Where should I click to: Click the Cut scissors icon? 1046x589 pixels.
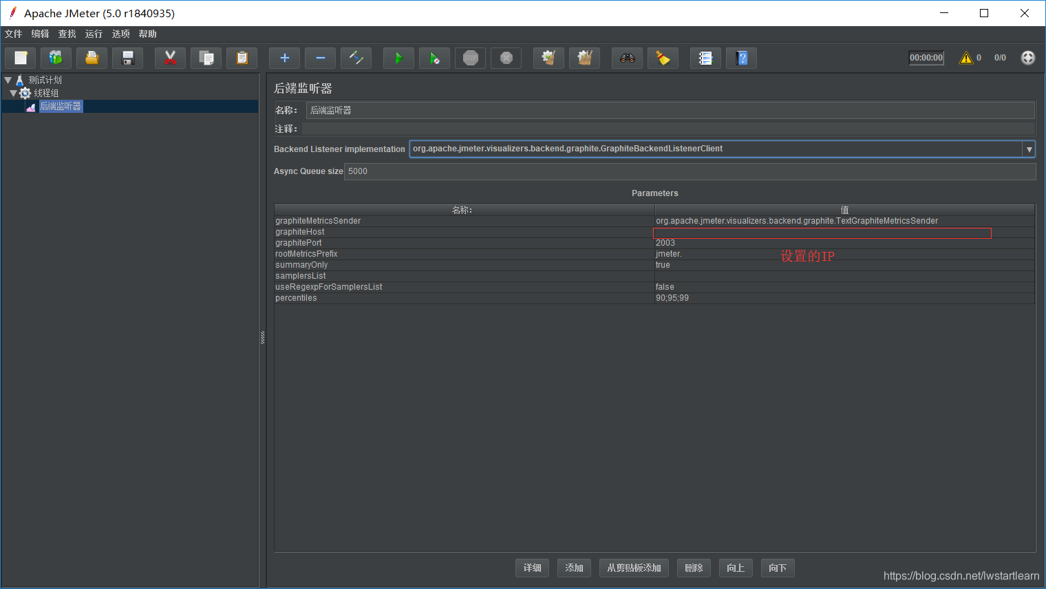tap(170, 58)
